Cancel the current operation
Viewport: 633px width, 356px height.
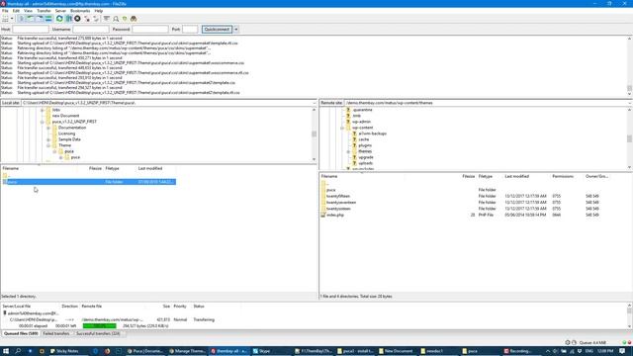point(77,19)
